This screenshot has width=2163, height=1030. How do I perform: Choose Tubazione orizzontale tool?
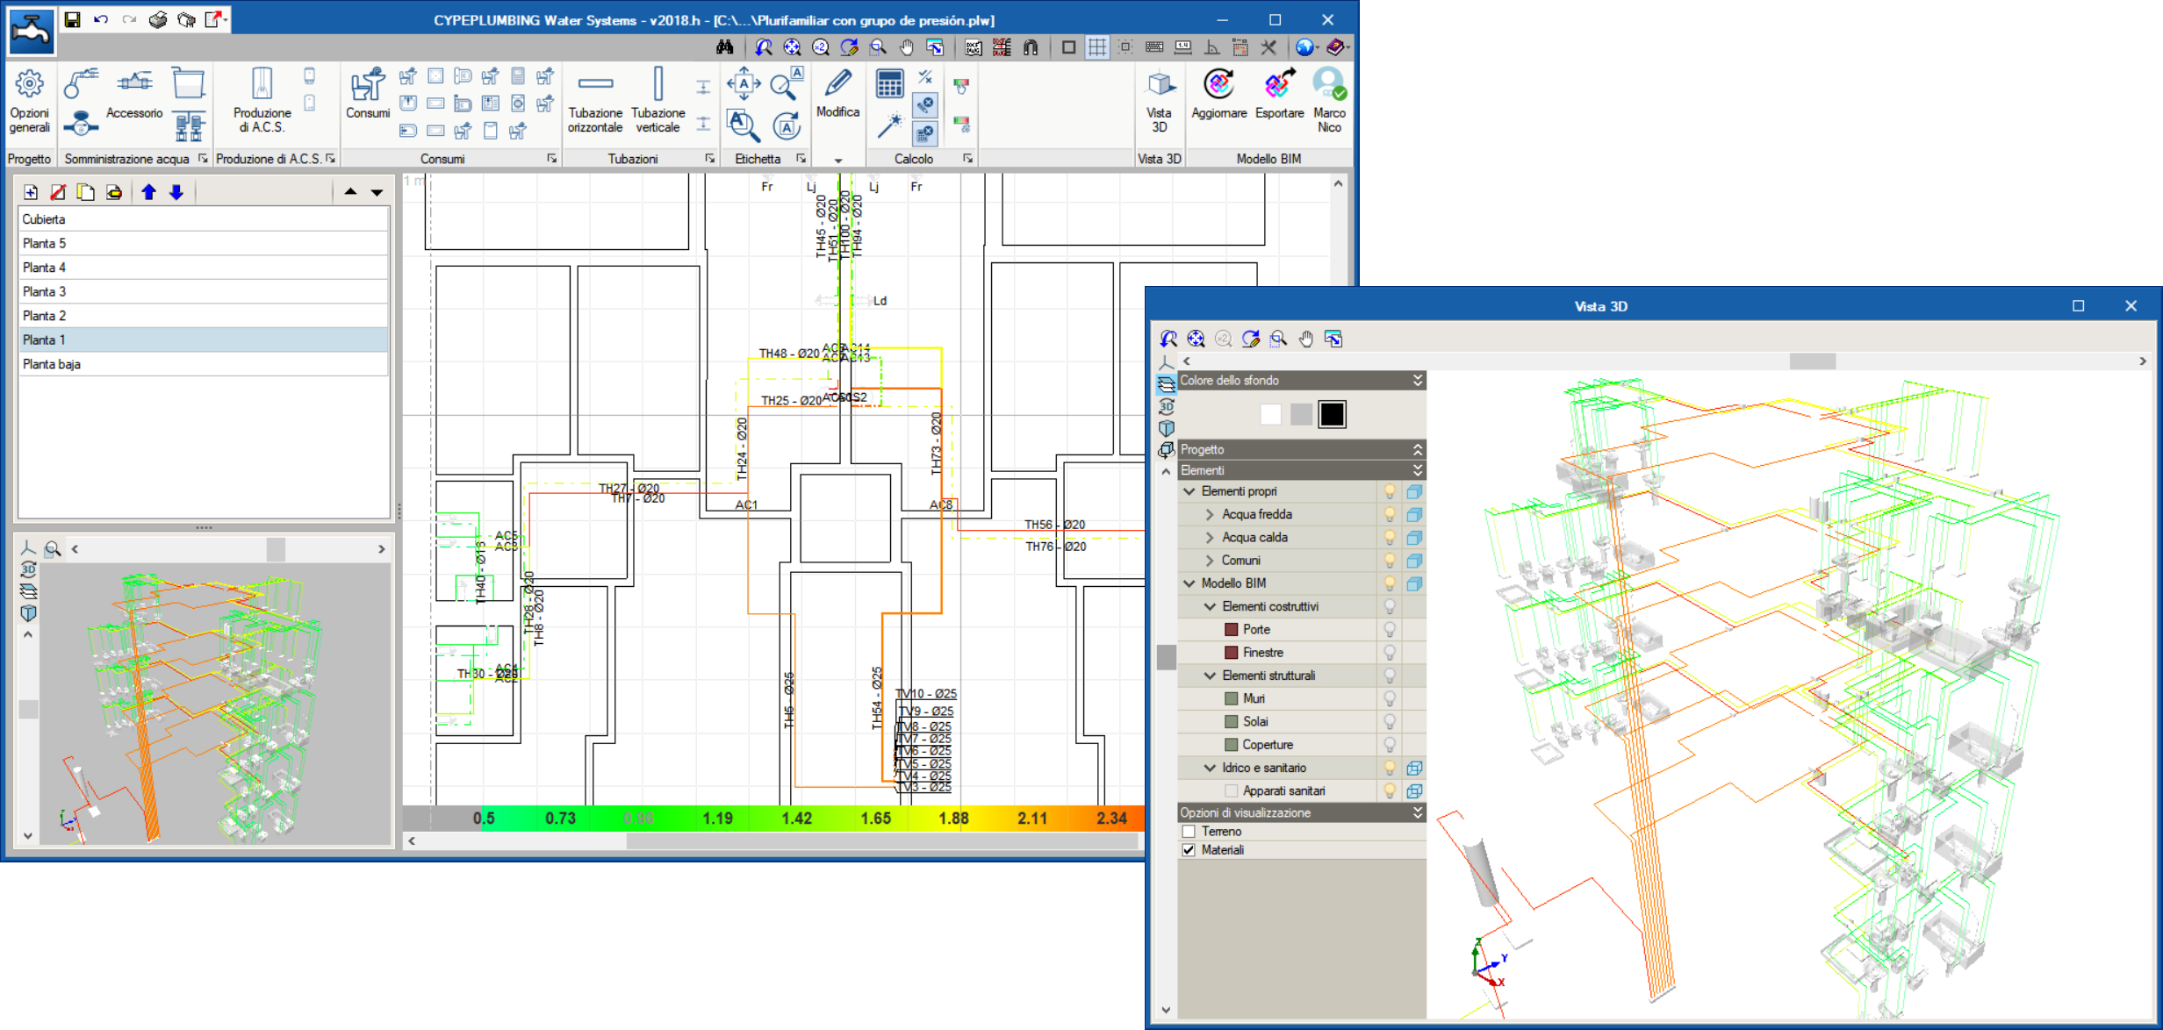(595, 102)
